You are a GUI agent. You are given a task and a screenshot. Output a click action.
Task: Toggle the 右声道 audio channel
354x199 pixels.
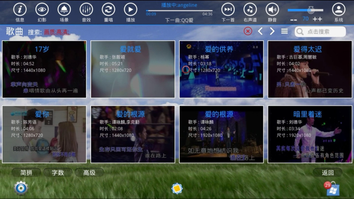point(250,10)
